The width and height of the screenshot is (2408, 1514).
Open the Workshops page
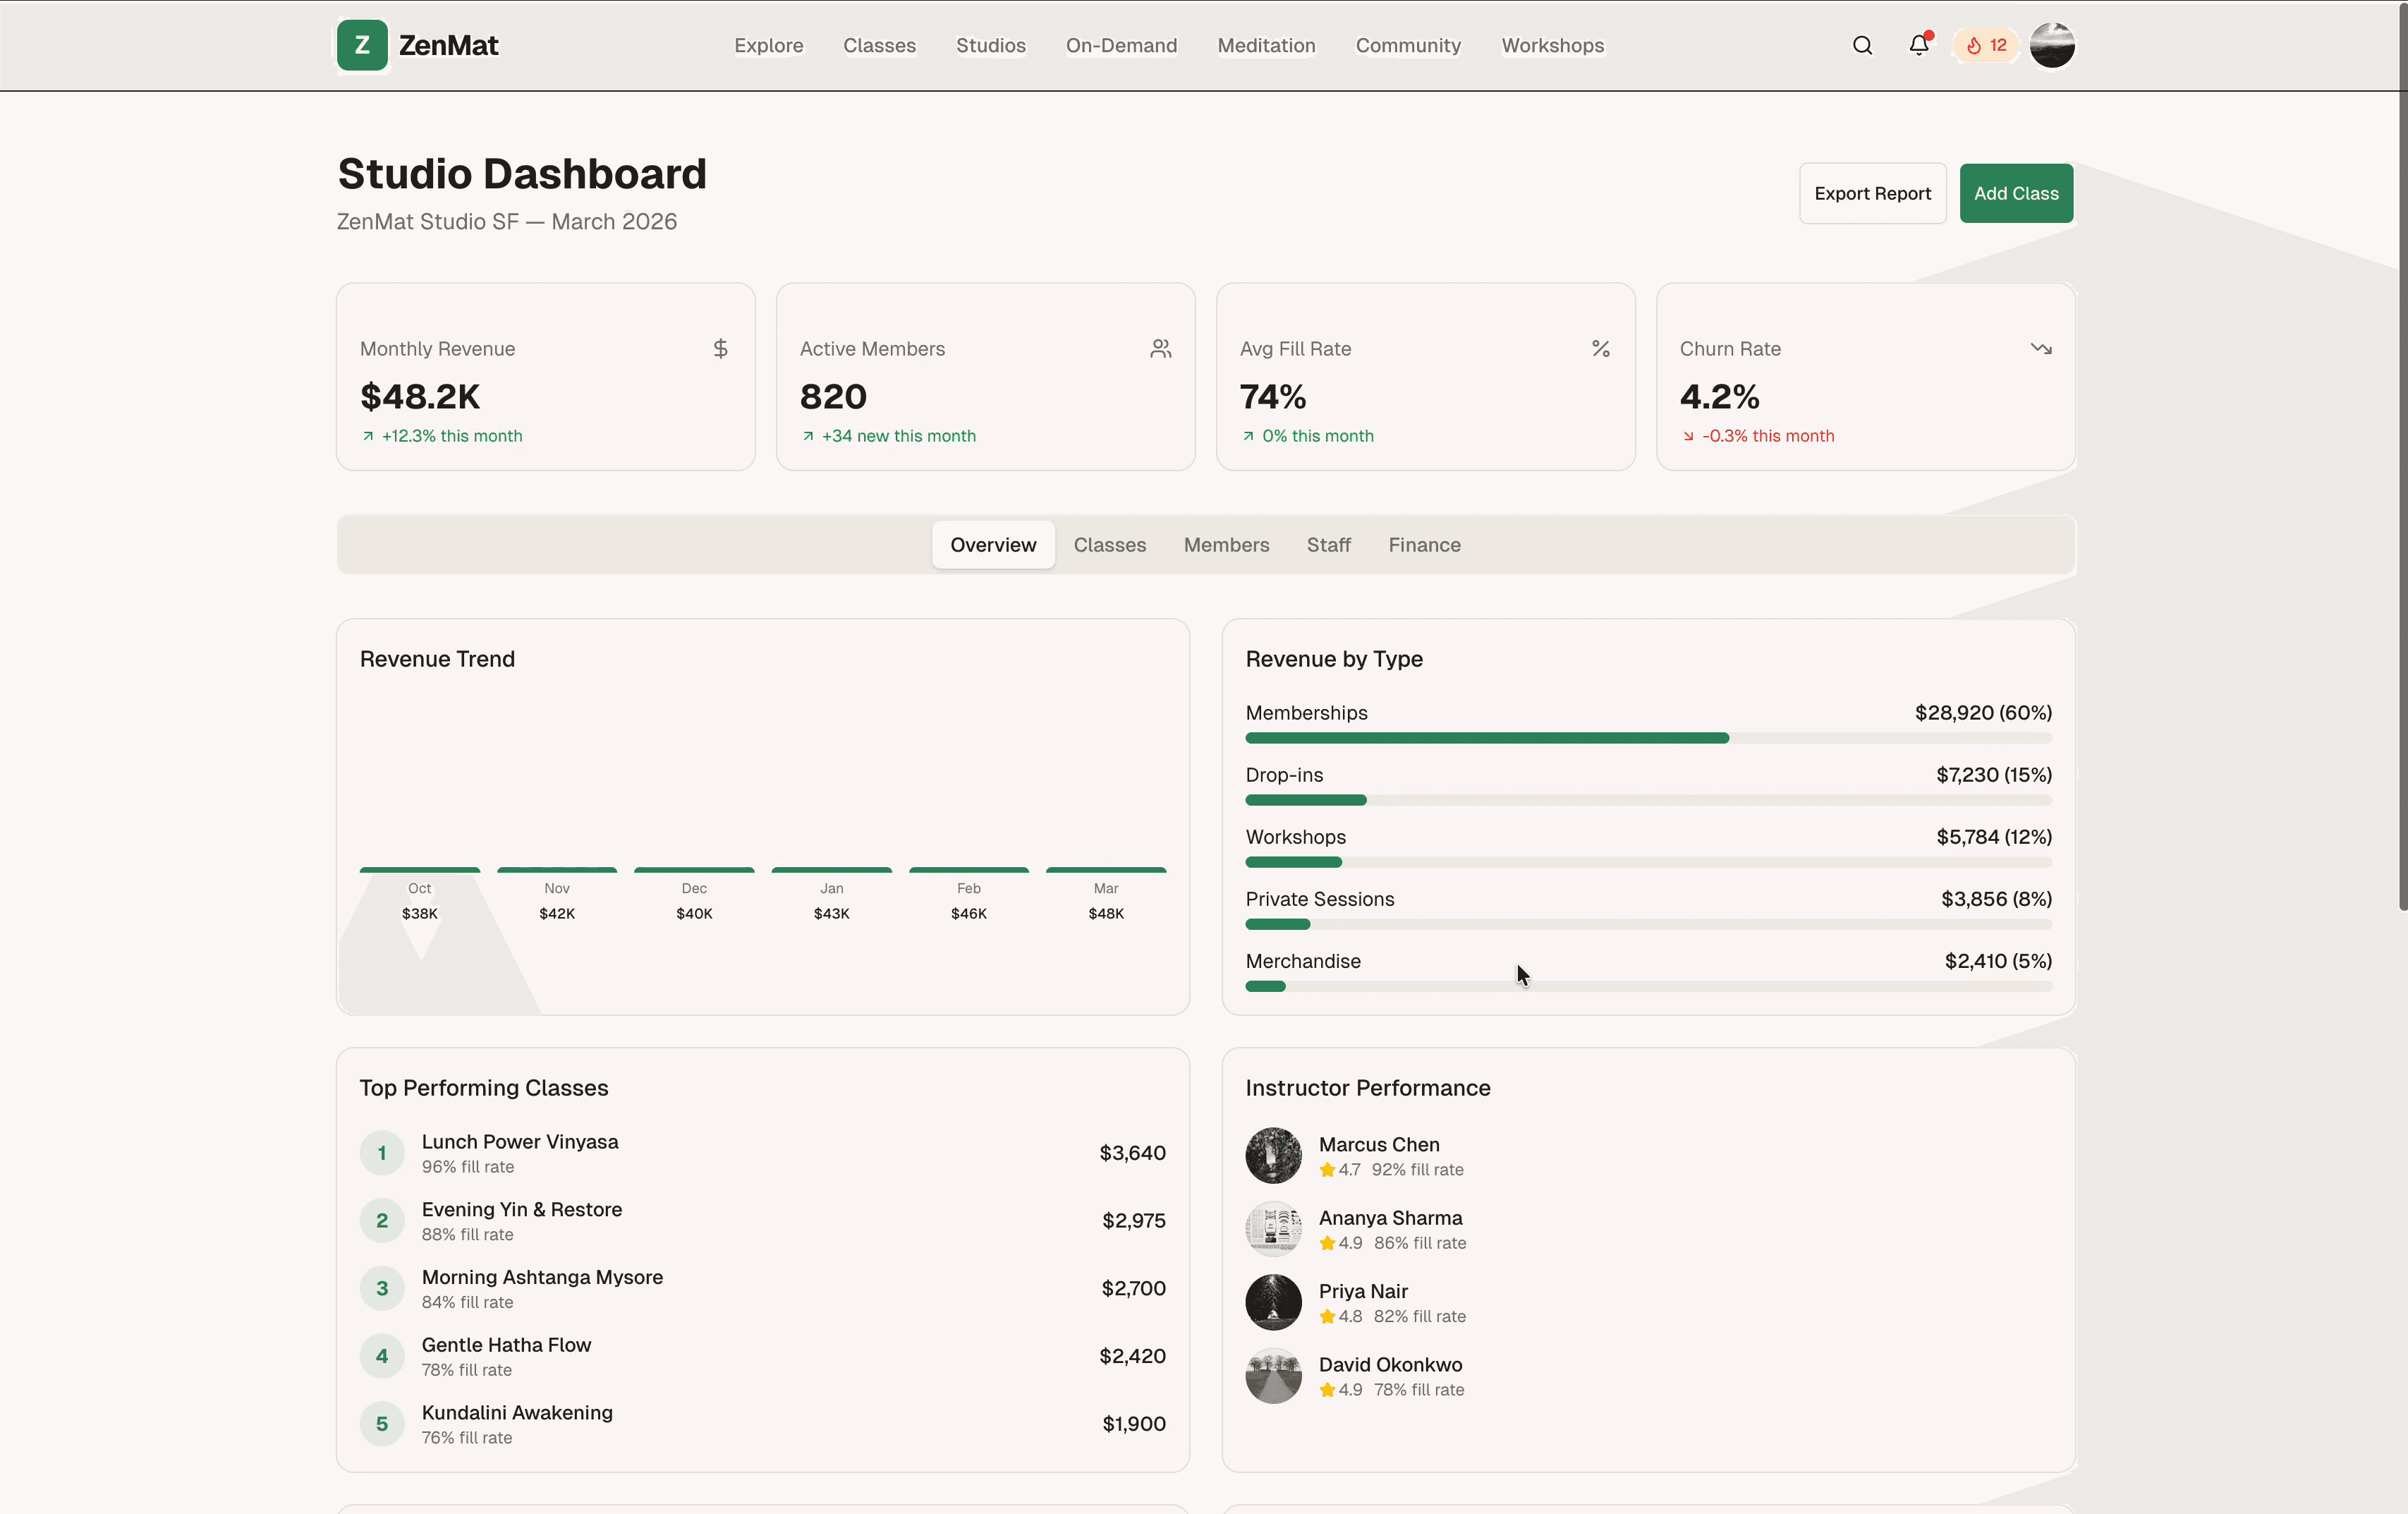(1551, 45)
